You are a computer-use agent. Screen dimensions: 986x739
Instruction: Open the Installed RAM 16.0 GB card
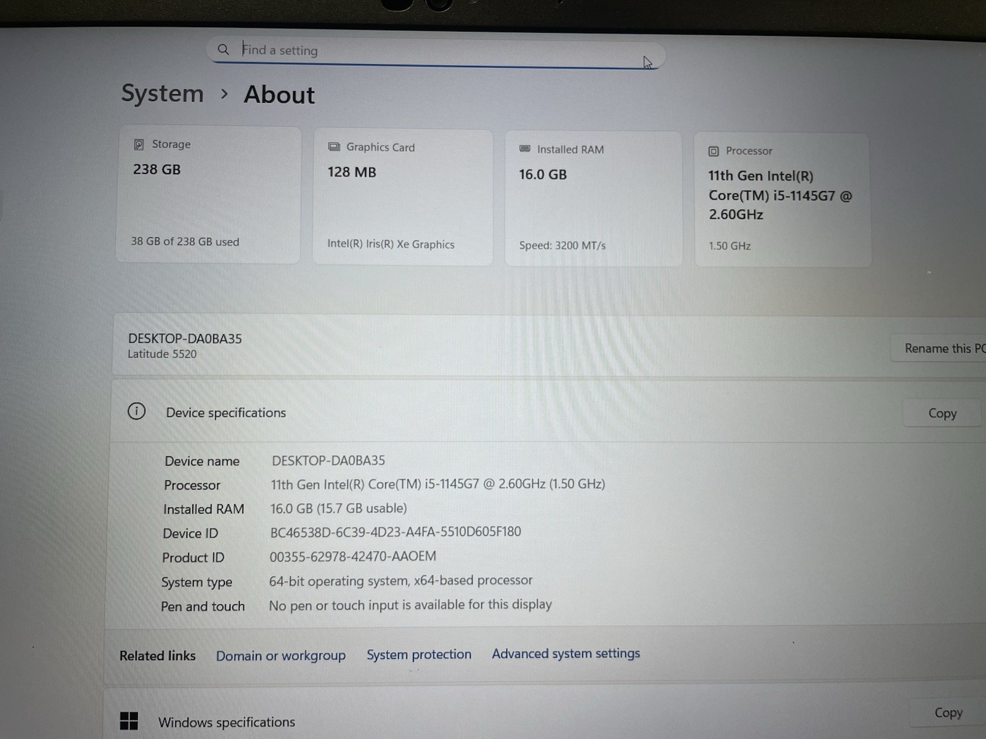(x=593, y=199)
